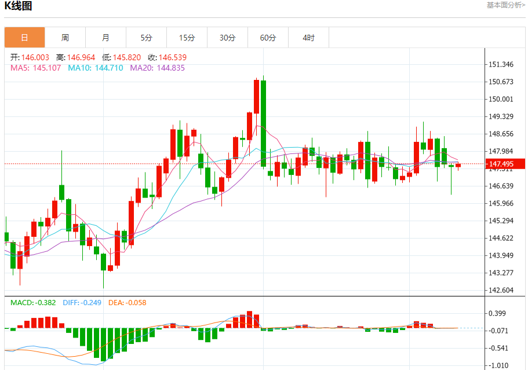Open the 5分 timeframe tab

coord(146,37)
